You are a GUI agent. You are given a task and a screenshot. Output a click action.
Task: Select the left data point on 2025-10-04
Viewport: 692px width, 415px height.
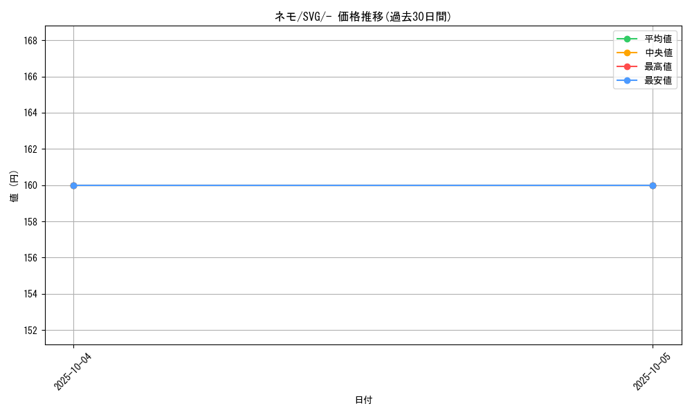(73, 185)
